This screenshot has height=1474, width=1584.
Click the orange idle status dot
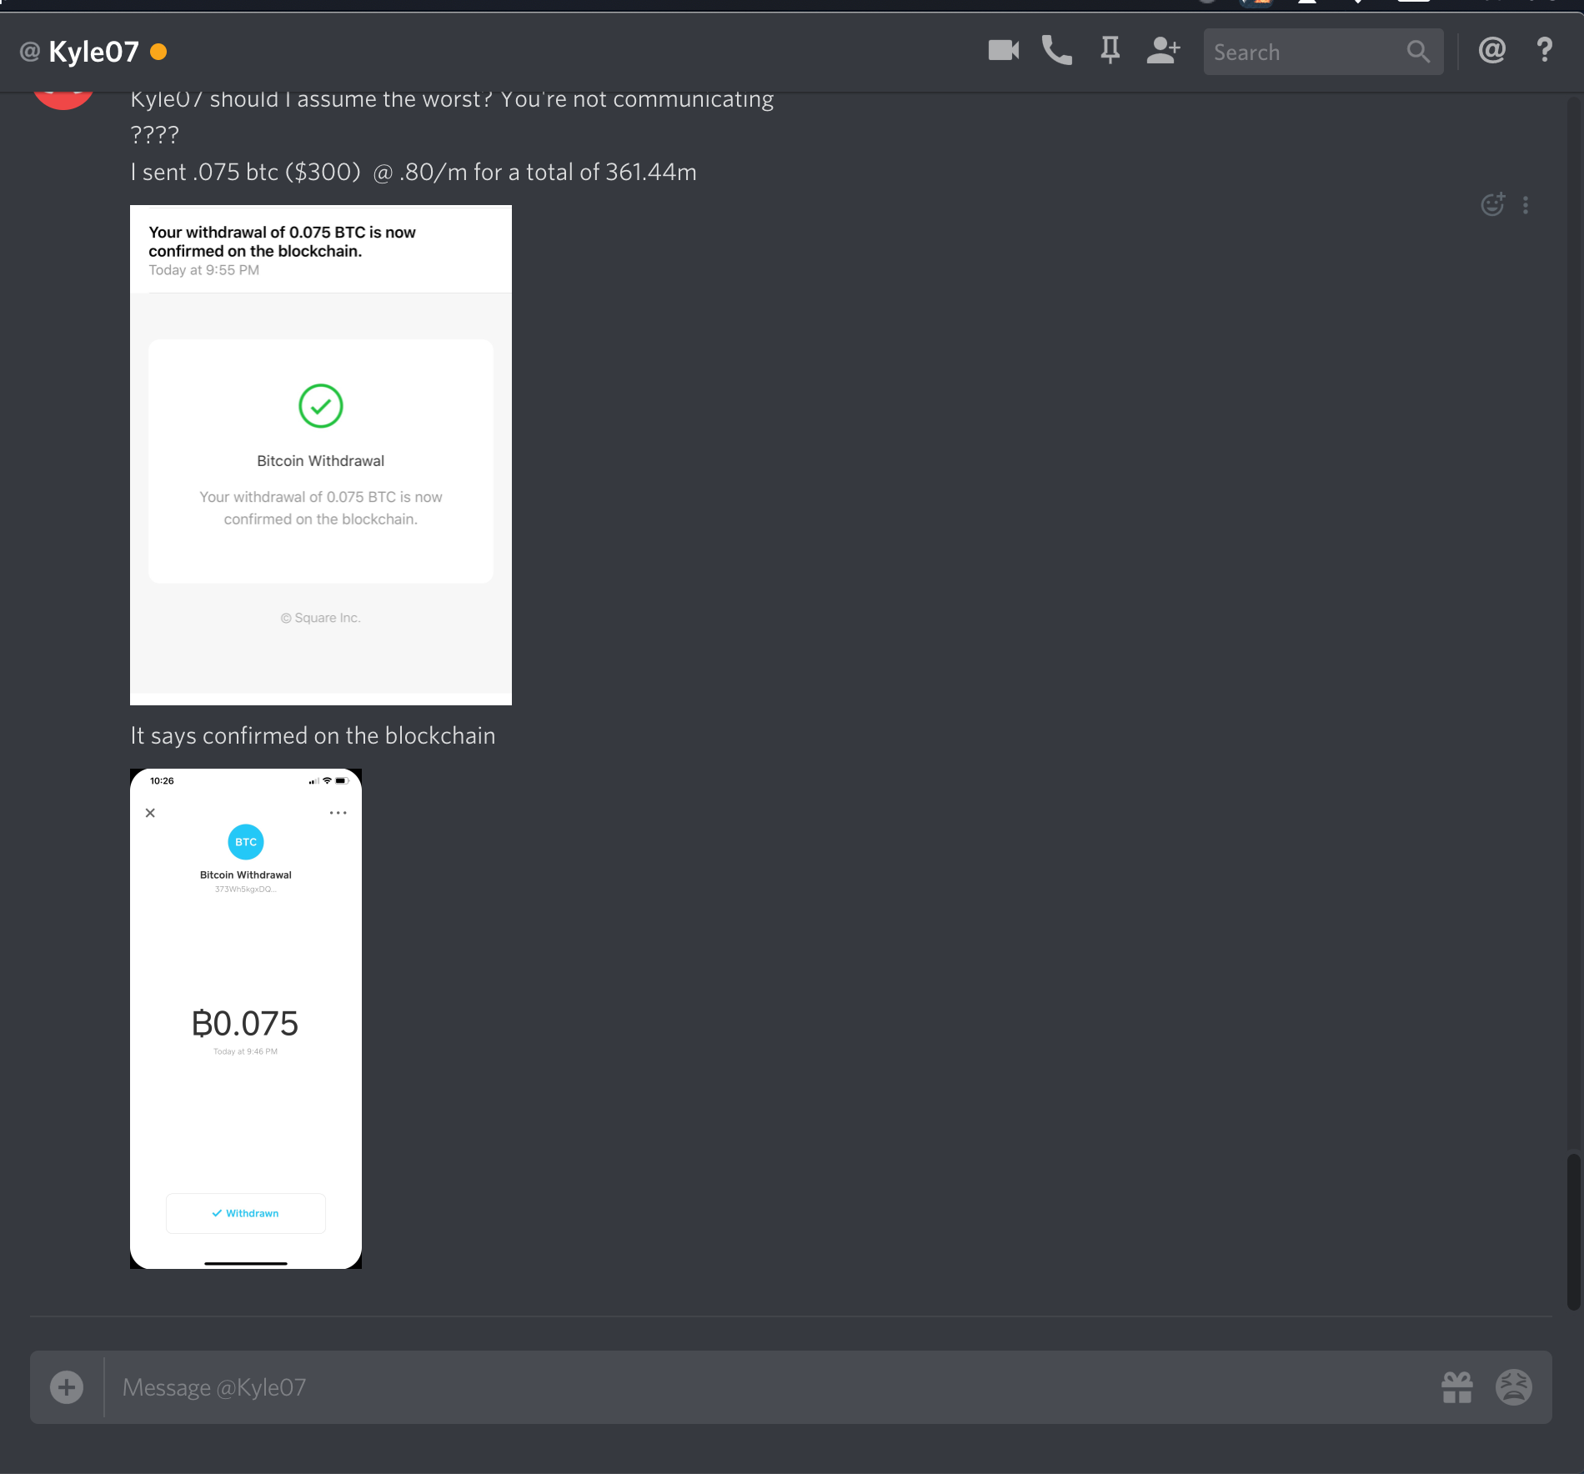tap(158, 52)
